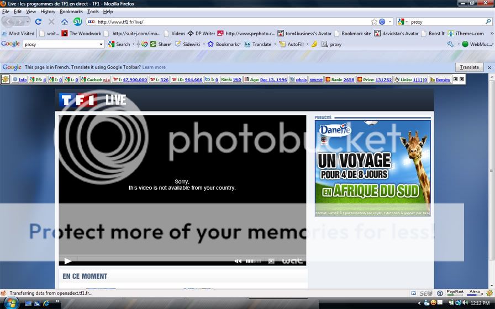This screenshot has height=309, width=495.
Task: Dismiss the Google translate notification bar
Action: click(489, 67)
